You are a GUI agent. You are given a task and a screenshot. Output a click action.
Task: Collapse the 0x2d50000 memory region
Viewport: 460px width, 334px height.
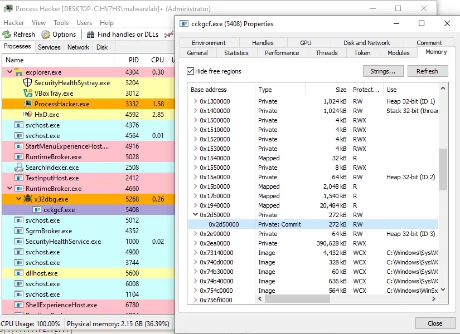(195, 215)
